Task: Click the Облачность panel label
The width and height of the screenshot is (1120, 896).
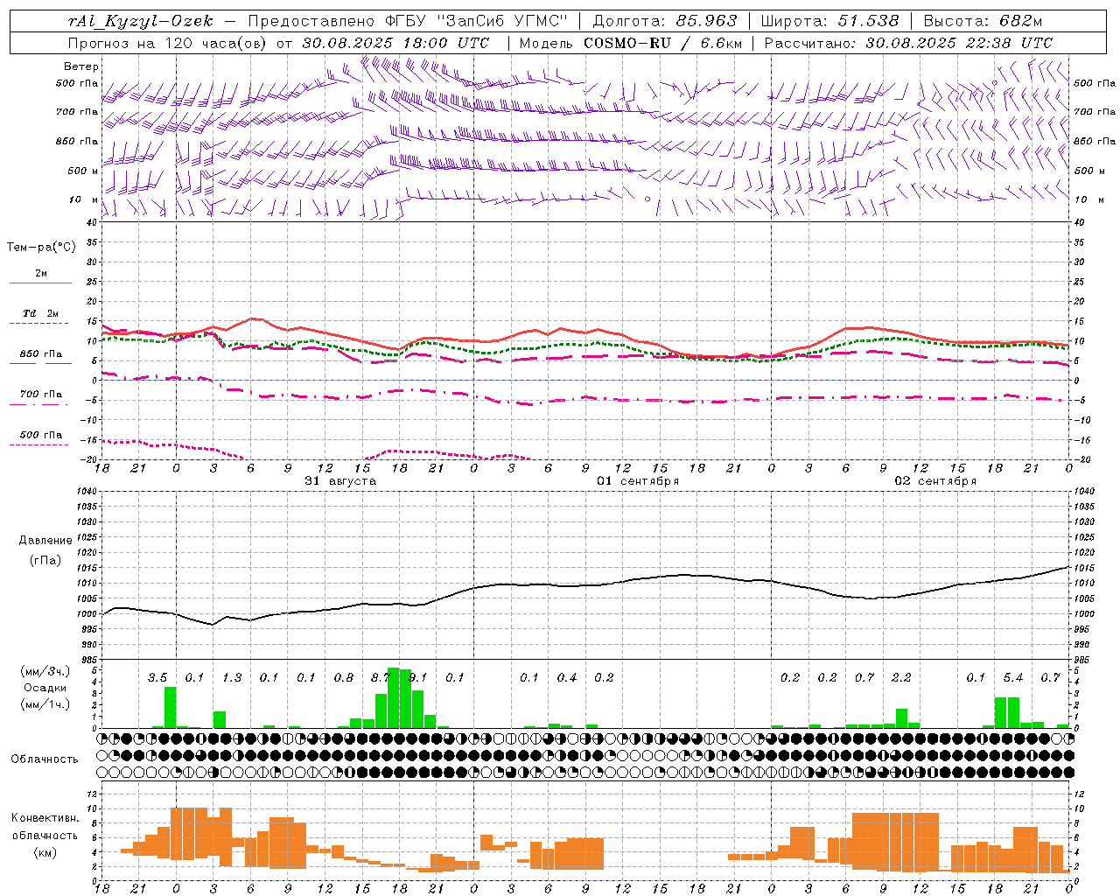Action: (x=45, y=759)
